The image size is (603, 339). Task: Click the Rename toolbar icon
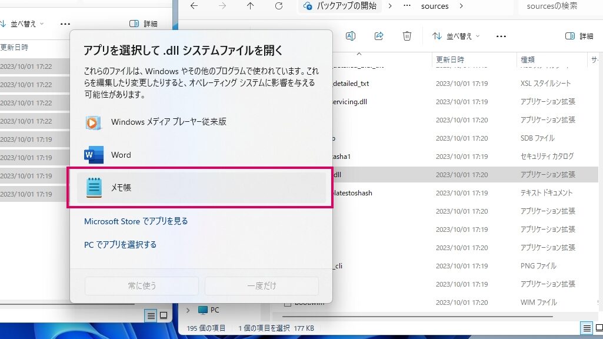351,36
